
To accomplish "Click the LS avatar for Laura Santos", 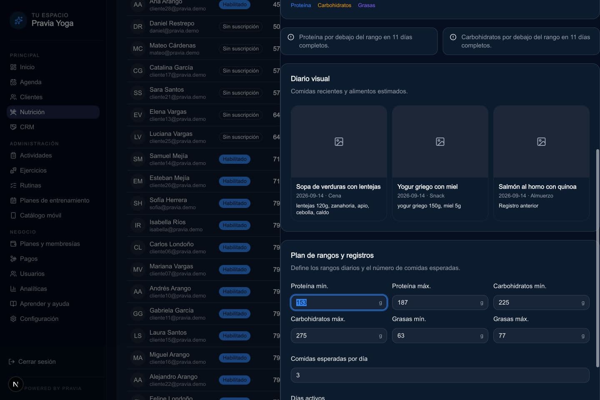I will pos(138,336).
